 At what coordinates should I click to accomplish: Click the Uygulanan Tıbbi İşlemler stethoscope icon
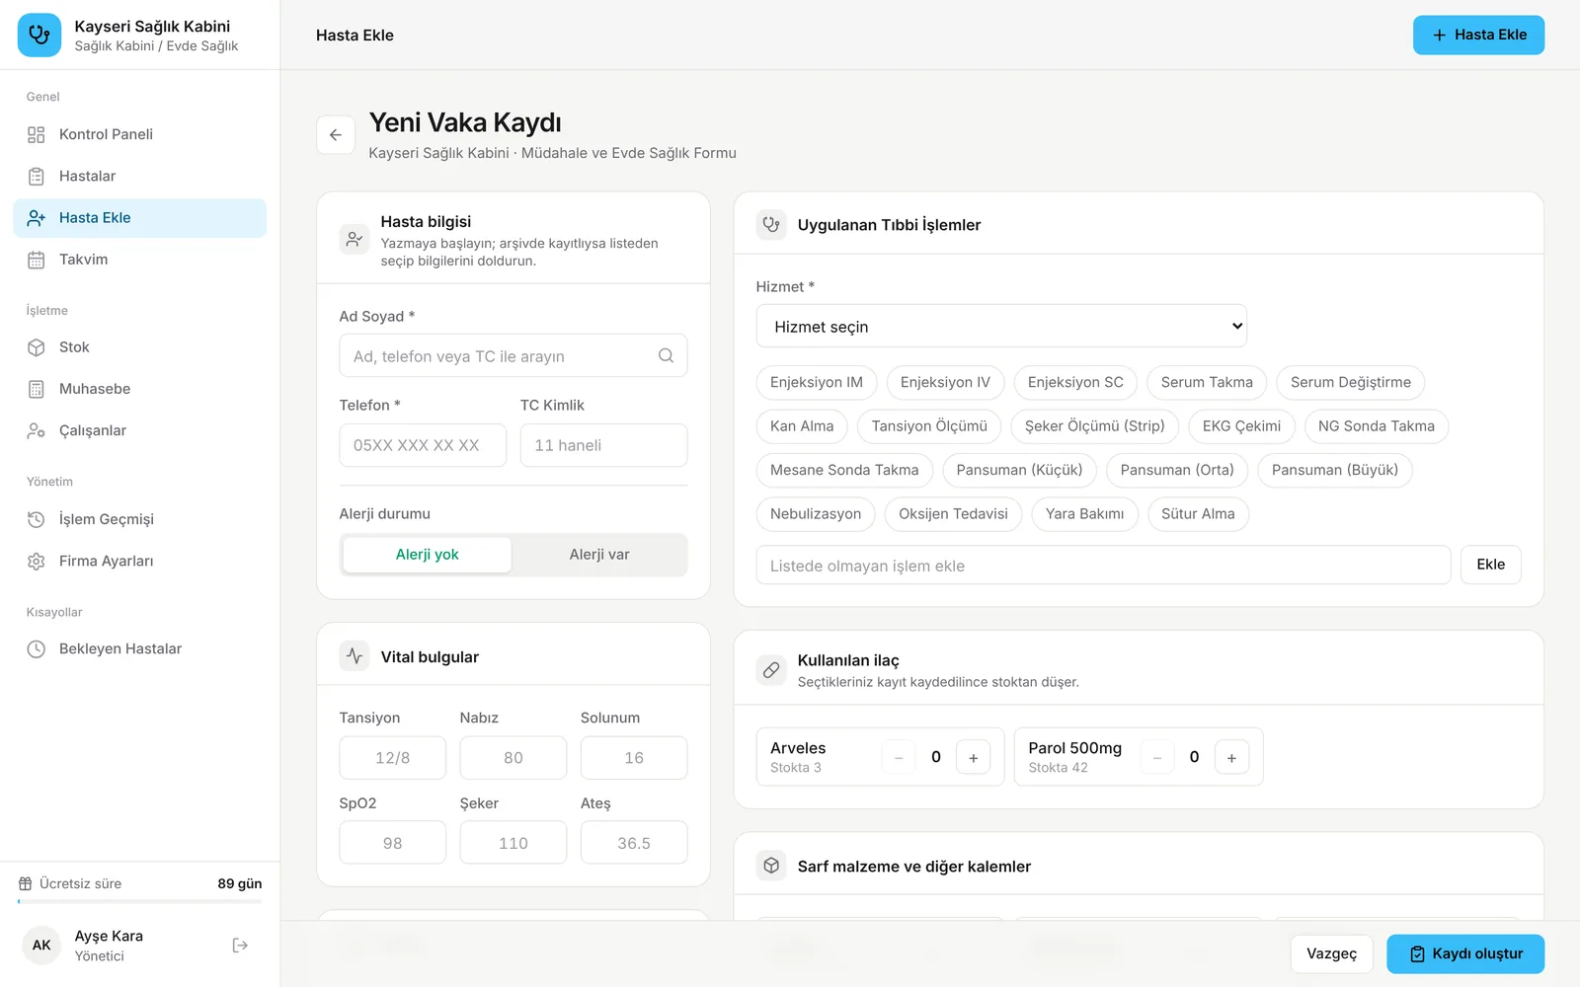point(771,224)
